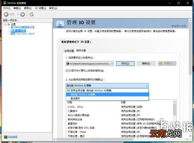Click the horizontal scrollbar right arrow

coord(187,139)
